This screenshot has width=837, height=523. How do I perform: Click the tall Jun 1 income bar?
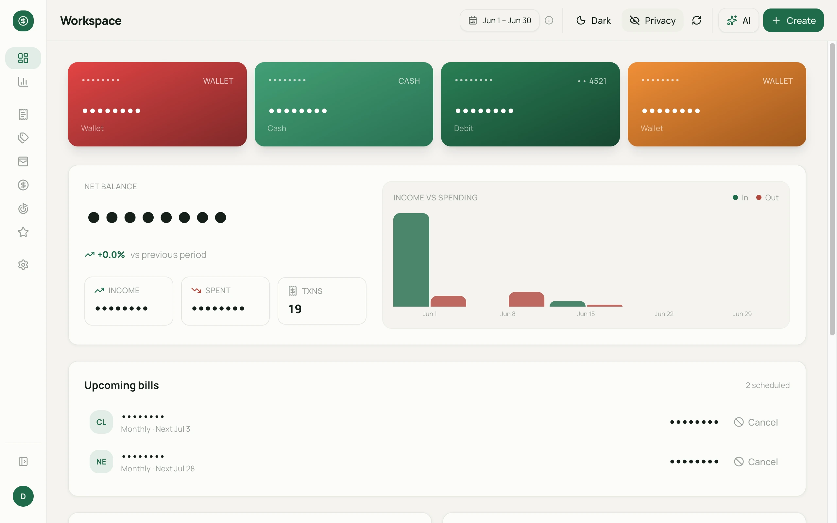coord(411,260)
